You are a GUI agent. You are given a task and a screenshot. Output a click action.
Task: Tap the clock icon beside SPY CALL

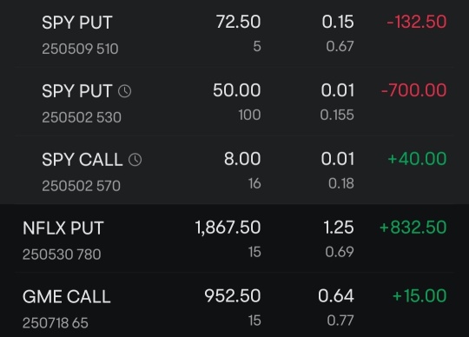coord(135,160)
